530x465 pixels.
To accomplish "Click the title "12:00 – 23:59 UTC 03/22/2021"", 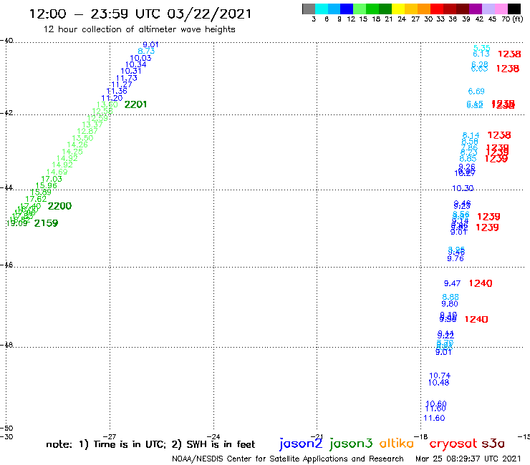I will tap(140, 14).
